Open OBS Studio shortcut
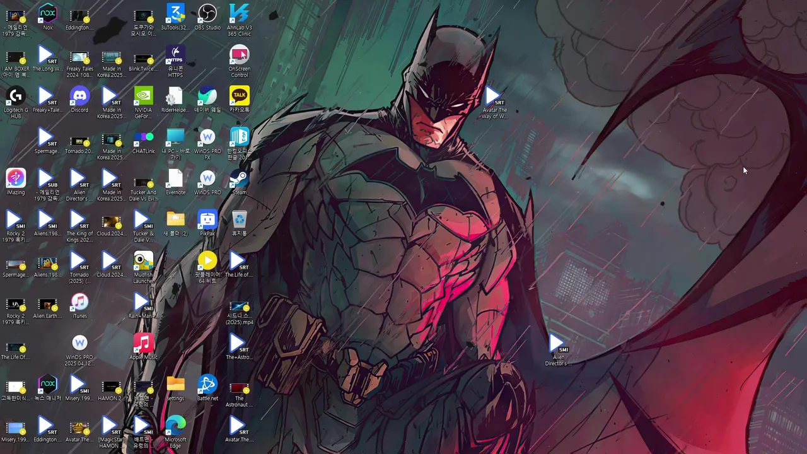 [207, 14]
